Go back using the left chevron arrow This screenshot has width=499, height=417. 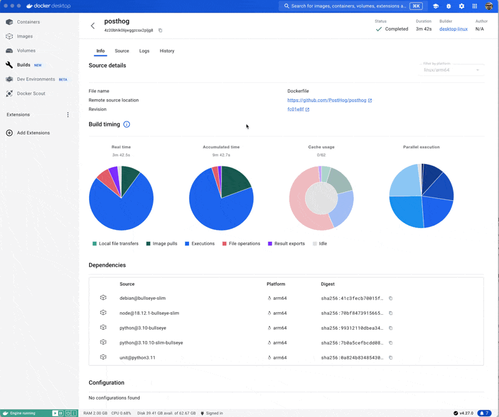[93, 26]
